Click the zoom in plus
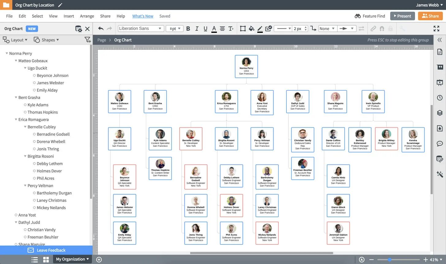 coord(425,259)
